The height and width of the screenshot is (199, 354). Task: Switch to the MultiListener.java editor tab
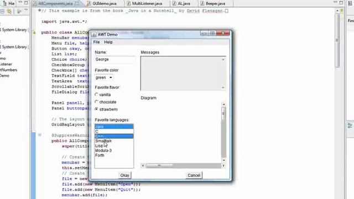[x=147, y=4]
